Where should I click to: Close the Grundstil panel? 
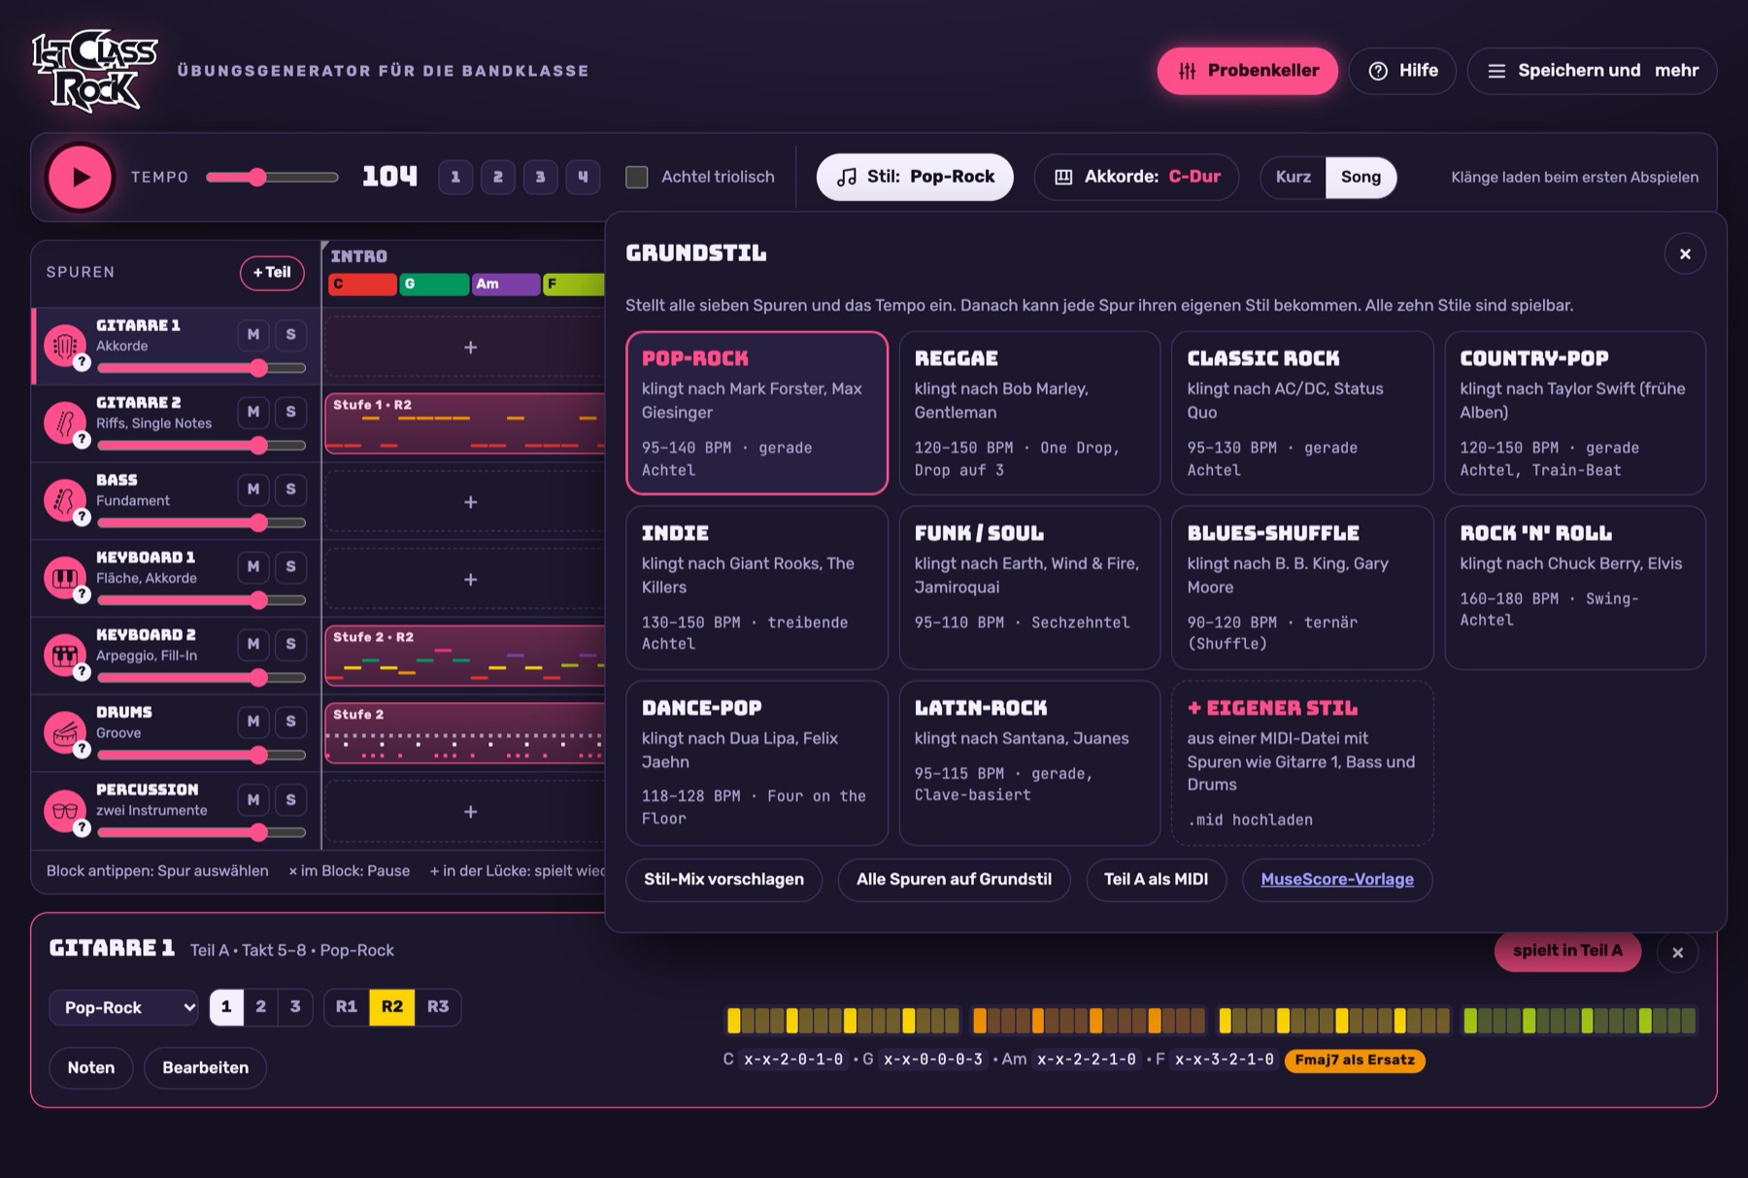(1685, 254)
